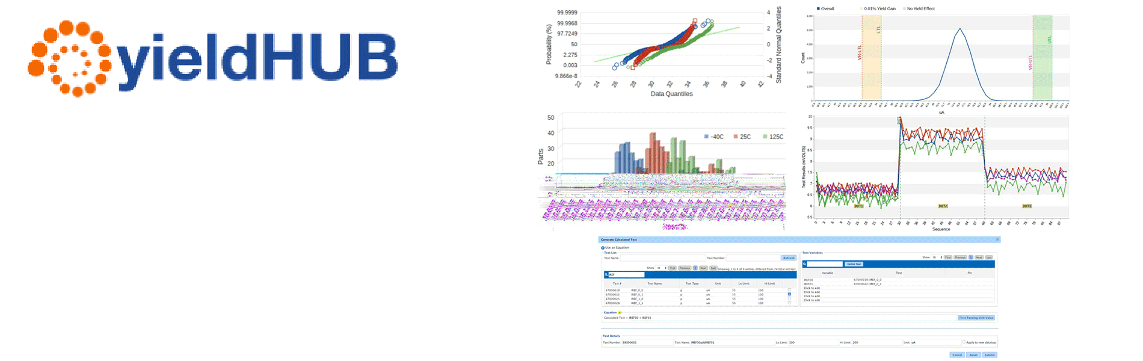This screenshot has width=1143, height=361.
Task: Close the Generate Calculated Test dialog
Action: click(x=997, y=239)
